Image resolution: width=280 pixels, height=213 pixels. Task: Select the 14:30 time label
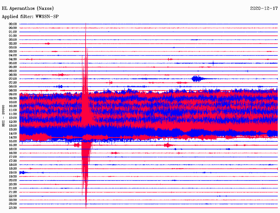13,138
